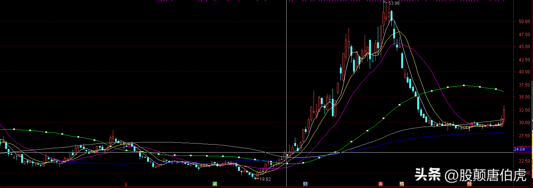Click the 35.00 price axis label
This screenshot has height=188, width=533.
click(x=524, y=97)
